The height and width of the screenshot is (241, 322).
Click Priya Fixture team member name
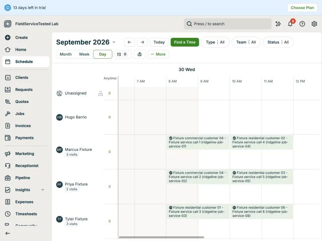76,184
